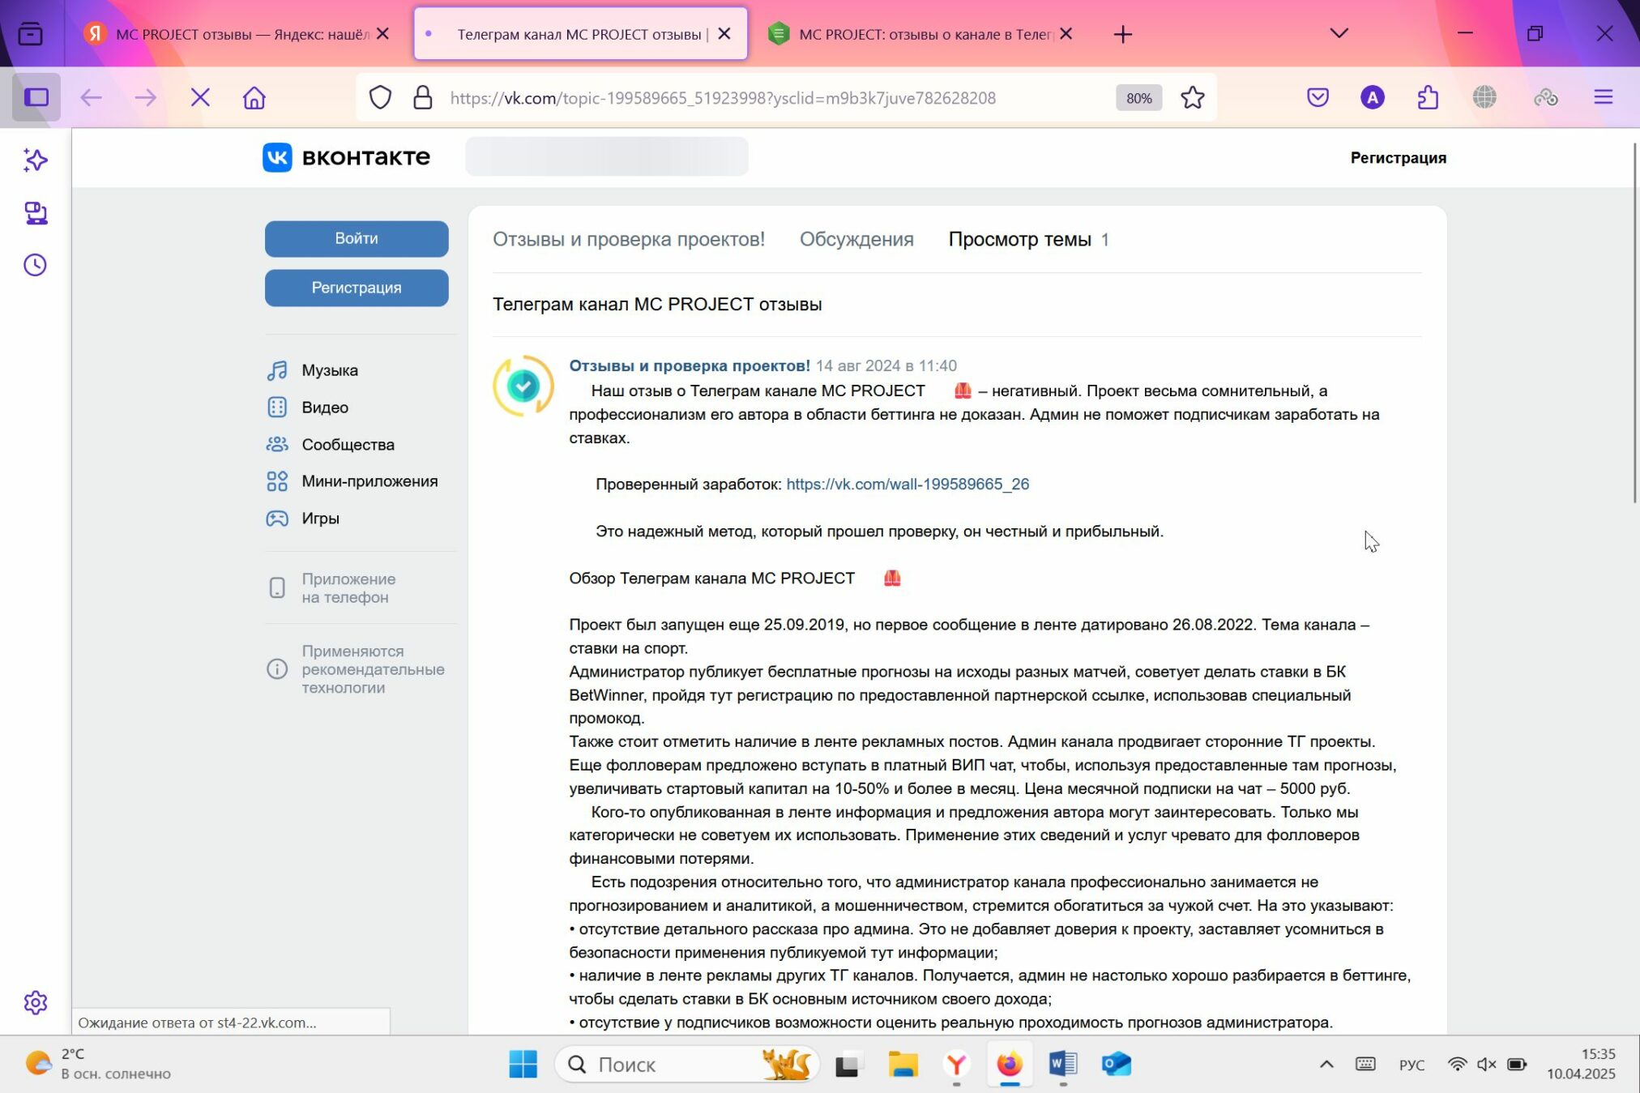This screenshot has width=1640, height=1093.
Task: Click the ВКонтакте logo
Action: pos(346,157)
